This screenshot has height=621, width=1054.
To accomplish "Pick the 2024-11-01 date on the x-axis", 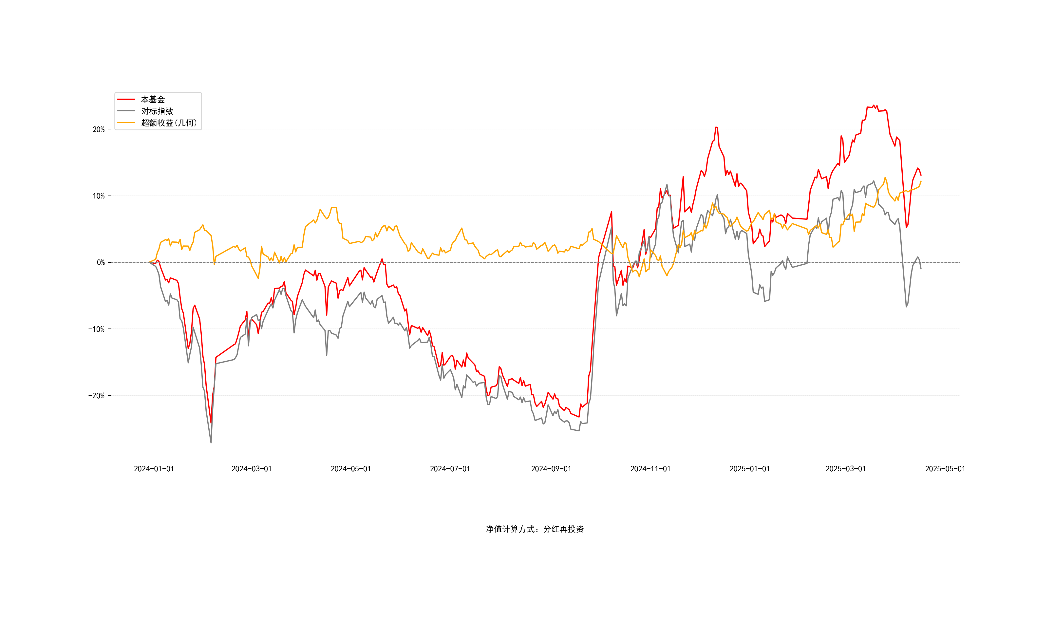I will click(x=650, y=469).
